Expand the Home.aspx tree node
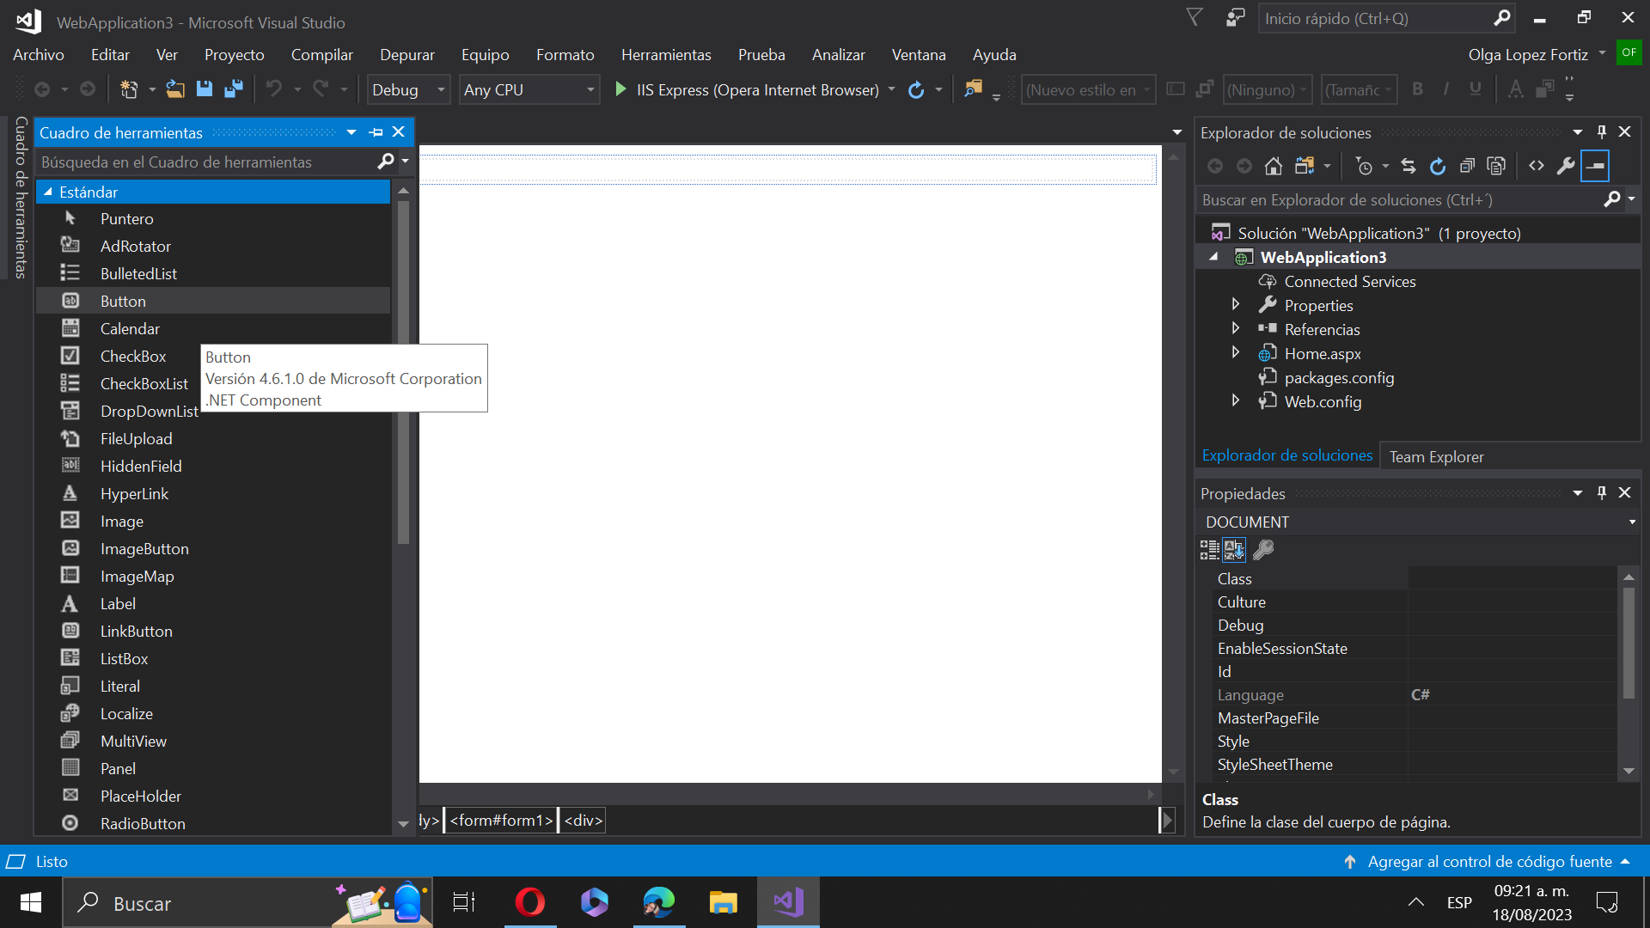 [1236, 353]
